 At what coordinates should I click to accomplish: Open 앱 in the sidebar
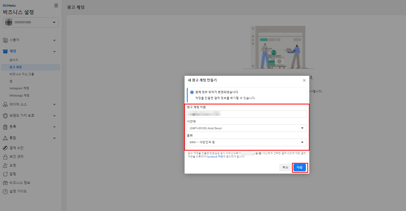tap(11, 81)
